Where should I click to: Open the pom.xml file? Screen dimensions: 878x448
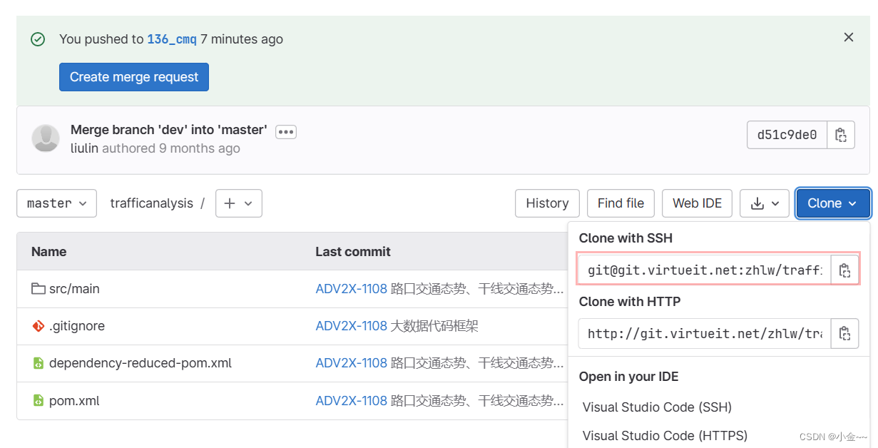click(x=74, y=401)
